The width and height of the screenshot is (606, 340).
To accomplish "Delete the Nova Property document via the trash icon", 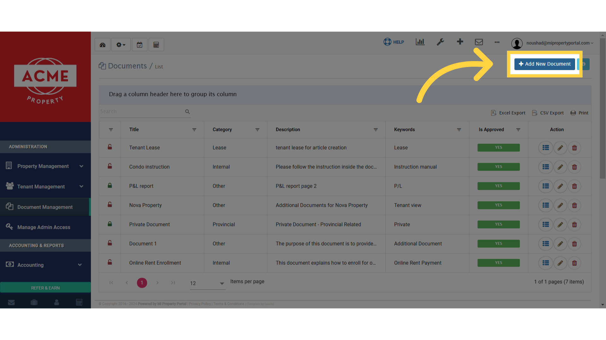I will [x=574, y=206].
